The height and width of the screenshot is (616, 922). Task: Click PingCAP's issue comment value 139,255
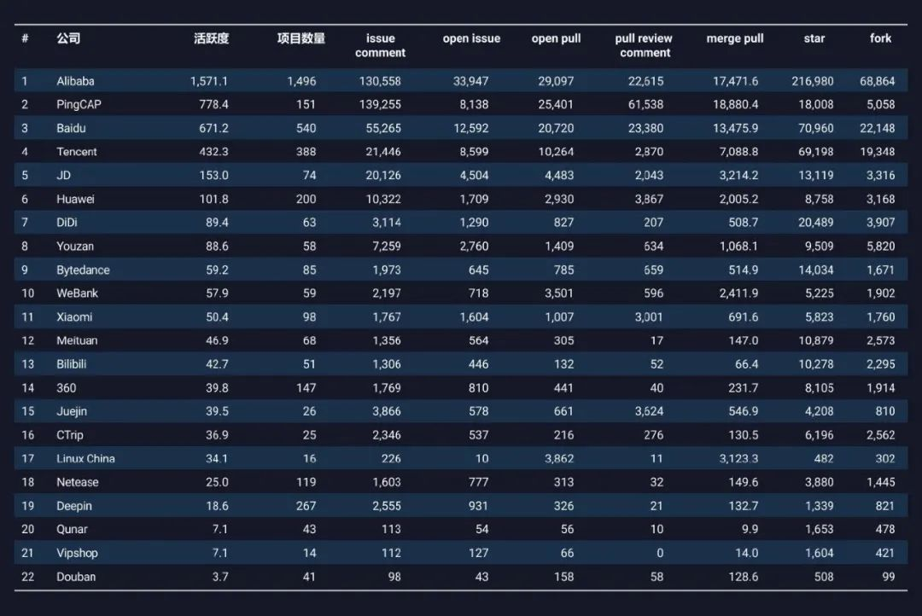pyautogui.click(x=380, y=105)
